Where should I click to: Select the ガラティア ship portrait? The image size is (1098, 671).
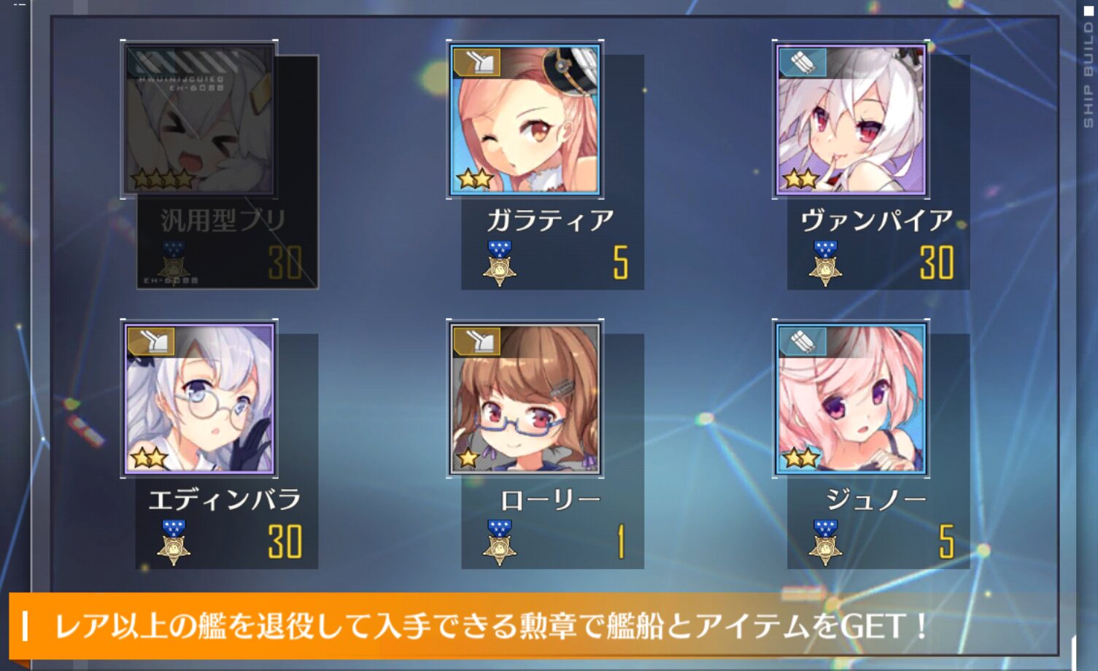(525, 120)
